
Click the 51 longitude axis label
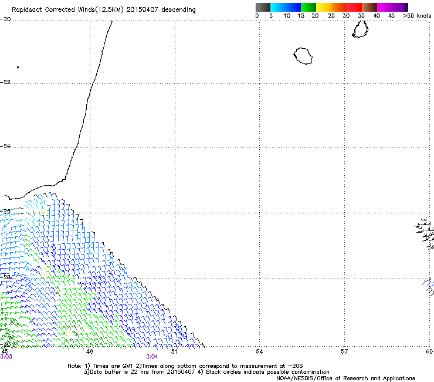[x=174, y=351]
